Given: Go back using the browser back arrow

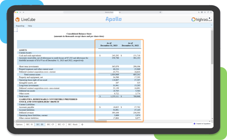Looking at the screenshot, I should [x=20, y=12].
